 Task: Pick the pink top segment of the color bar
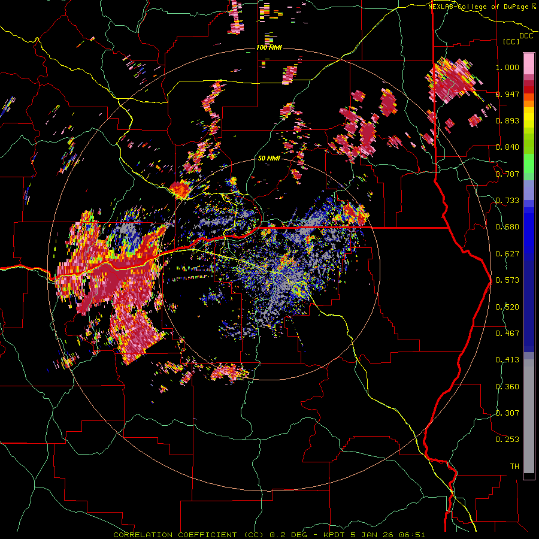tap(529, 64)
